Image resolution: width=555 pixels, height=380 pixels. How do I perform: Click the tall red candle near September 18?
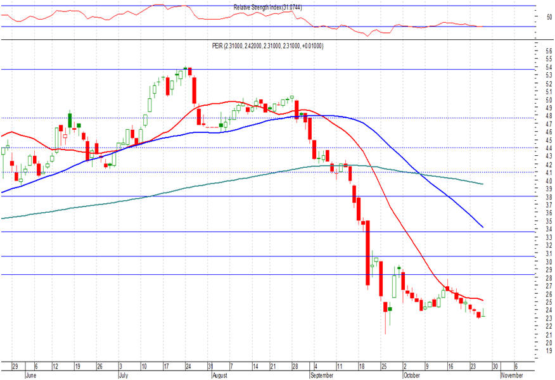(x=367, y=253)
